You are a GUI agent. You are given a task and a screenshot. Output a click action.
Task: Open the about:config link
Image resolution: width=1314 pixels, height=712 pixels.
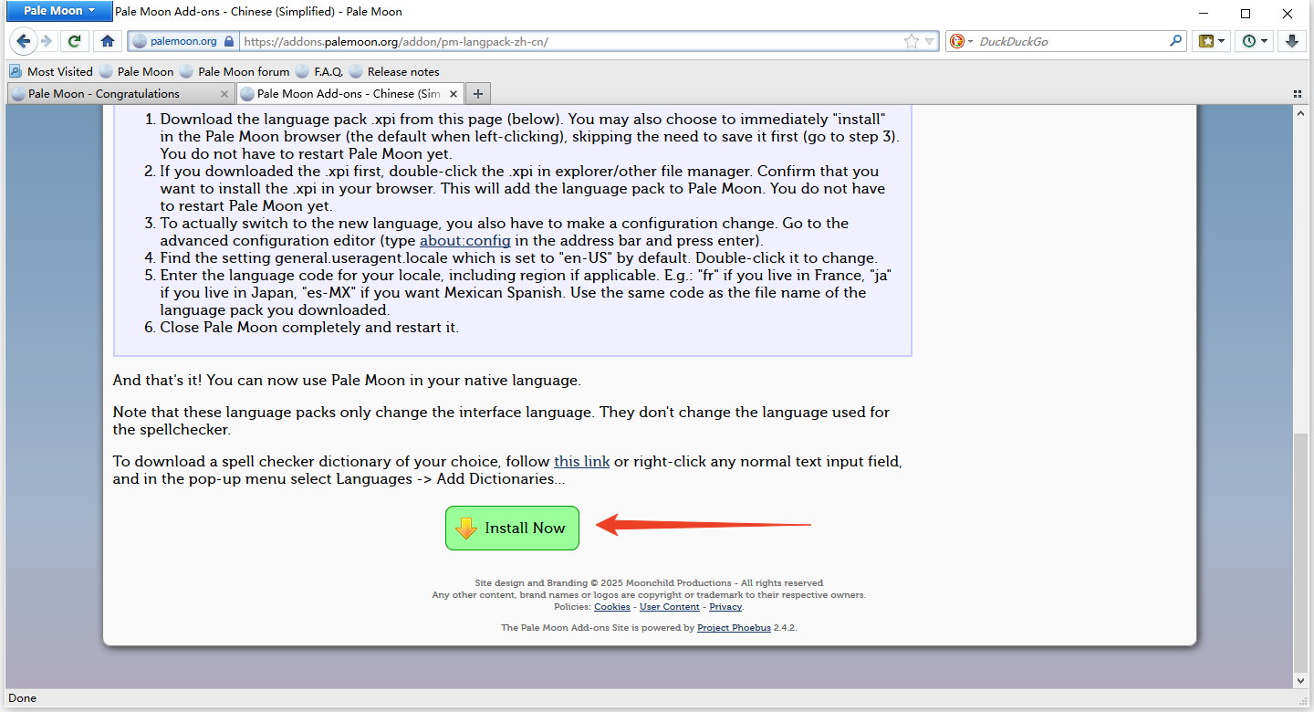point(464,241)
